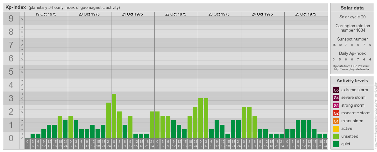Image resolution: width=377 pixels, height=152 pixels.
Task: Select the 21 Oct 1975 date header
Action: (x=132, y=14)
